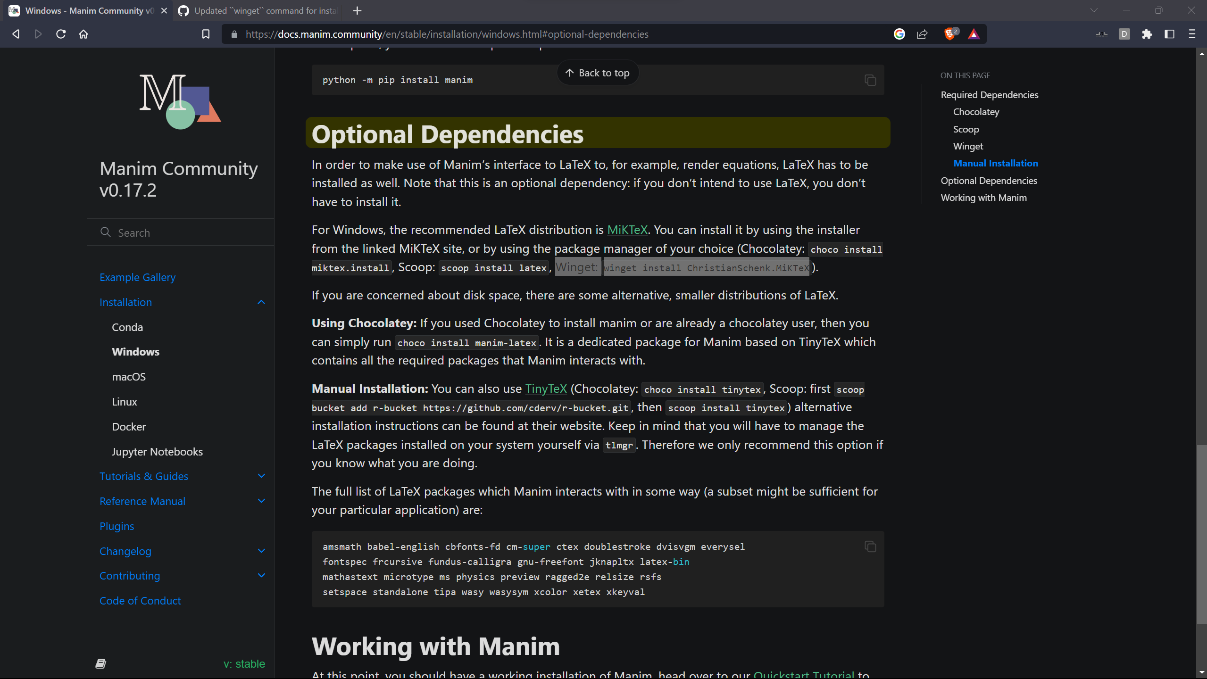Jump to Working with Manim in contents
Screen dimensions: 1207x679
(983, 198)
